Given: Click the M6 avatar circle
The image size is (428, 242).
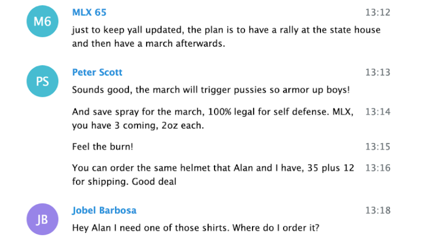Looking at the screenshot, I should (x=43, y=21).
